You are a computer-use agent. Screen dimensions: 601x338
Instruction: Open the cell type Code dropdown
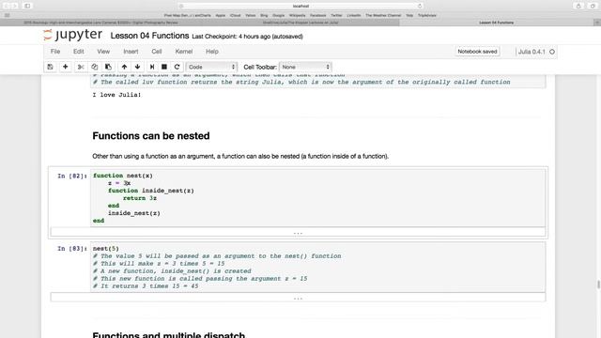[x=211, y=67]
